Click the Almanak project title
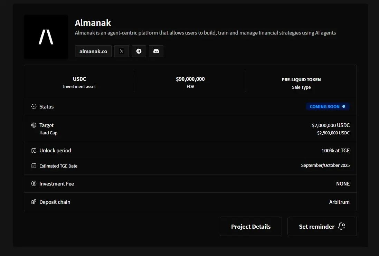The image size is (379, 256). [x=93, y=23]
